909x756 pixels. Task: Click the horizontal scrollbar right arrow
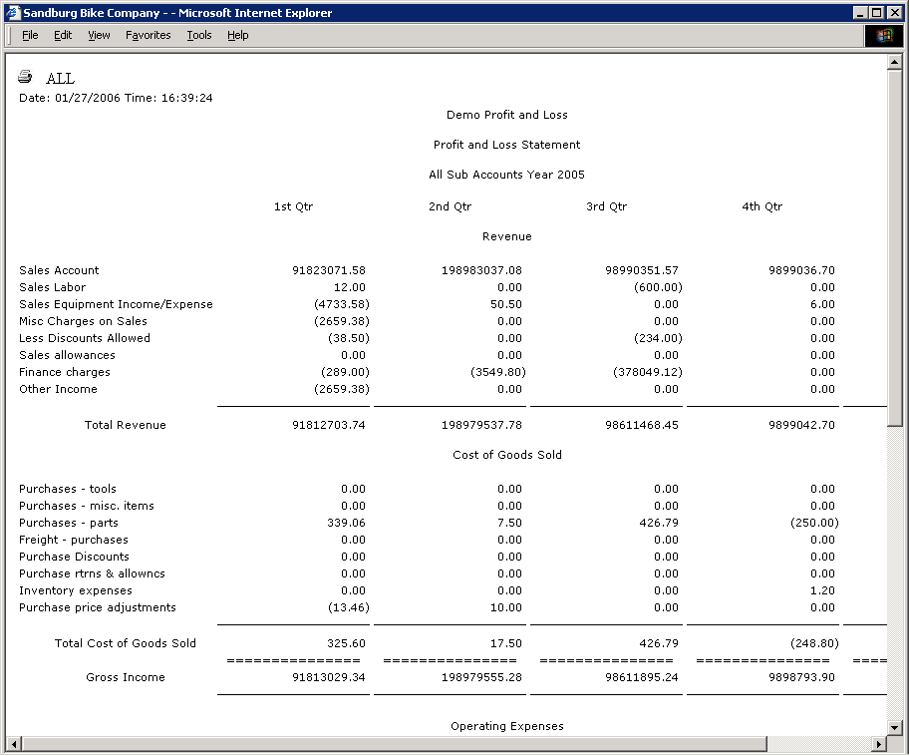click(879, 744)
